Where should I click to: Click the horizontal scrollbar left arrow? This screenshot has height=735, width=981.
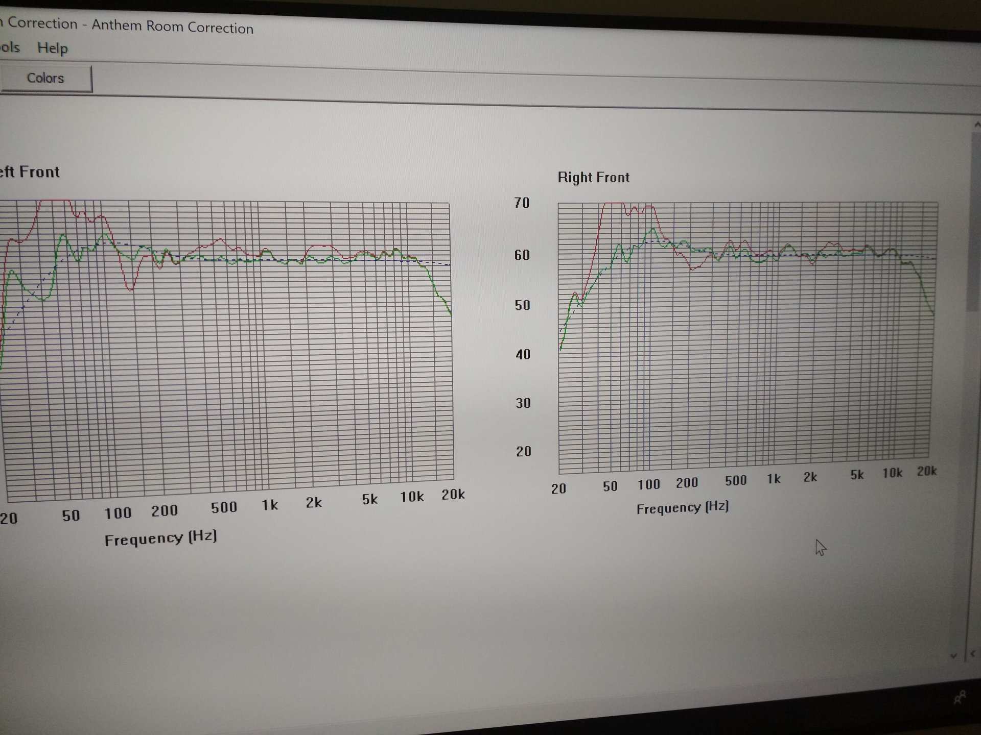pyautogui.click(x=973, y=653)
